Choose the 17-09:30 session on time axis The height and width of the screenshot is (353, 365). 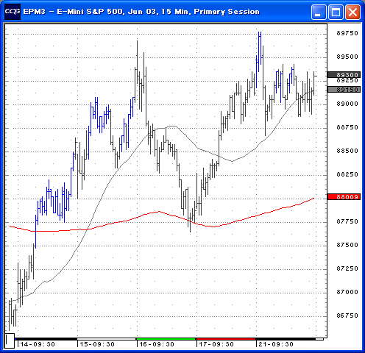point(216,344)
